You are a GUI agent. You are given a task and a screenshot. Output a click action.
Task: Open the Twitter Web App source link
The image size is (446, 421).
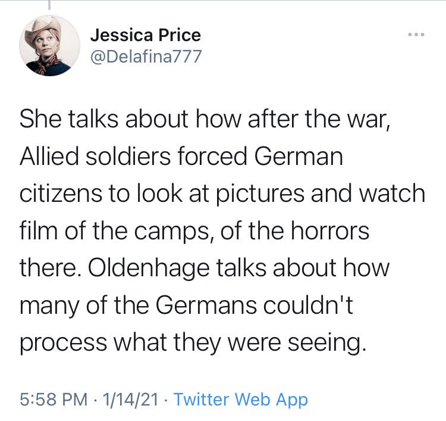point(240,399)
